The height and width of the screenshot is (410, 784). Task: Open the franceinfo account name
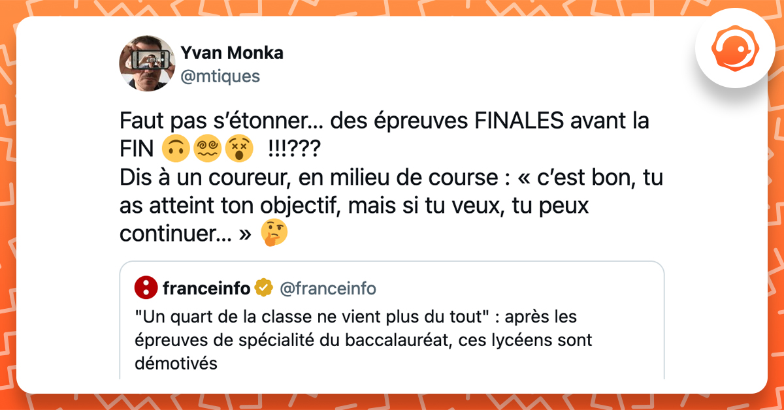[206, 287]
